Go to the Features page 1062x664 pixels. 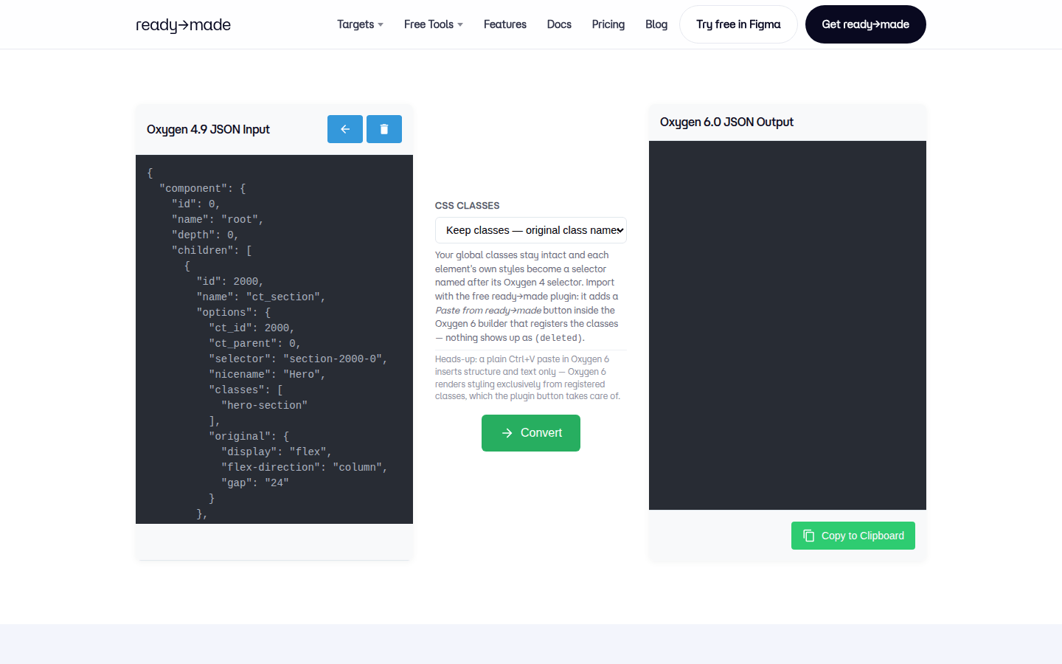coord(505,24)
